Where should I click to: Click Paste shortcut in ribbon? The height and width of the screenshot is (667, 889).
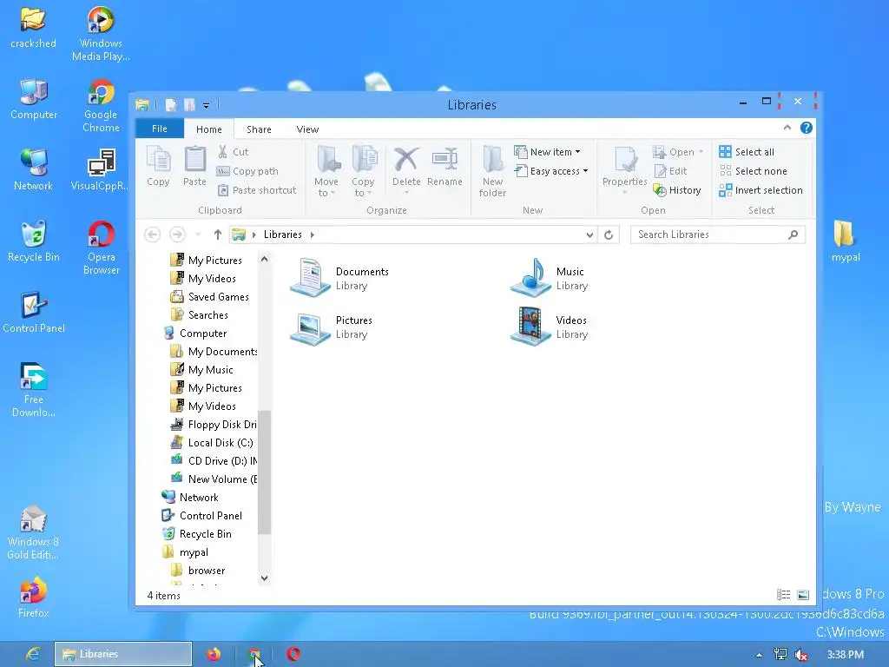coord(257,190)
